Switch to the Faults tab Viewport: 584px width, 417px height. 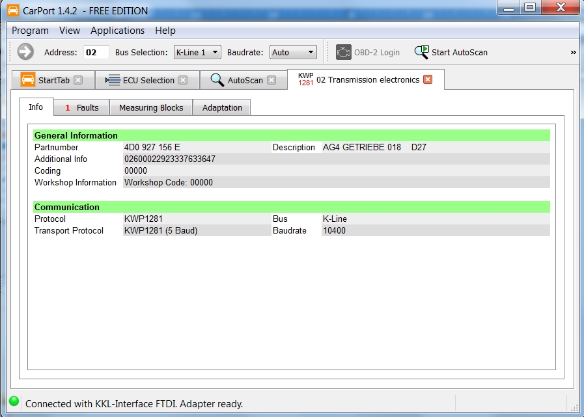coord(82,107)
